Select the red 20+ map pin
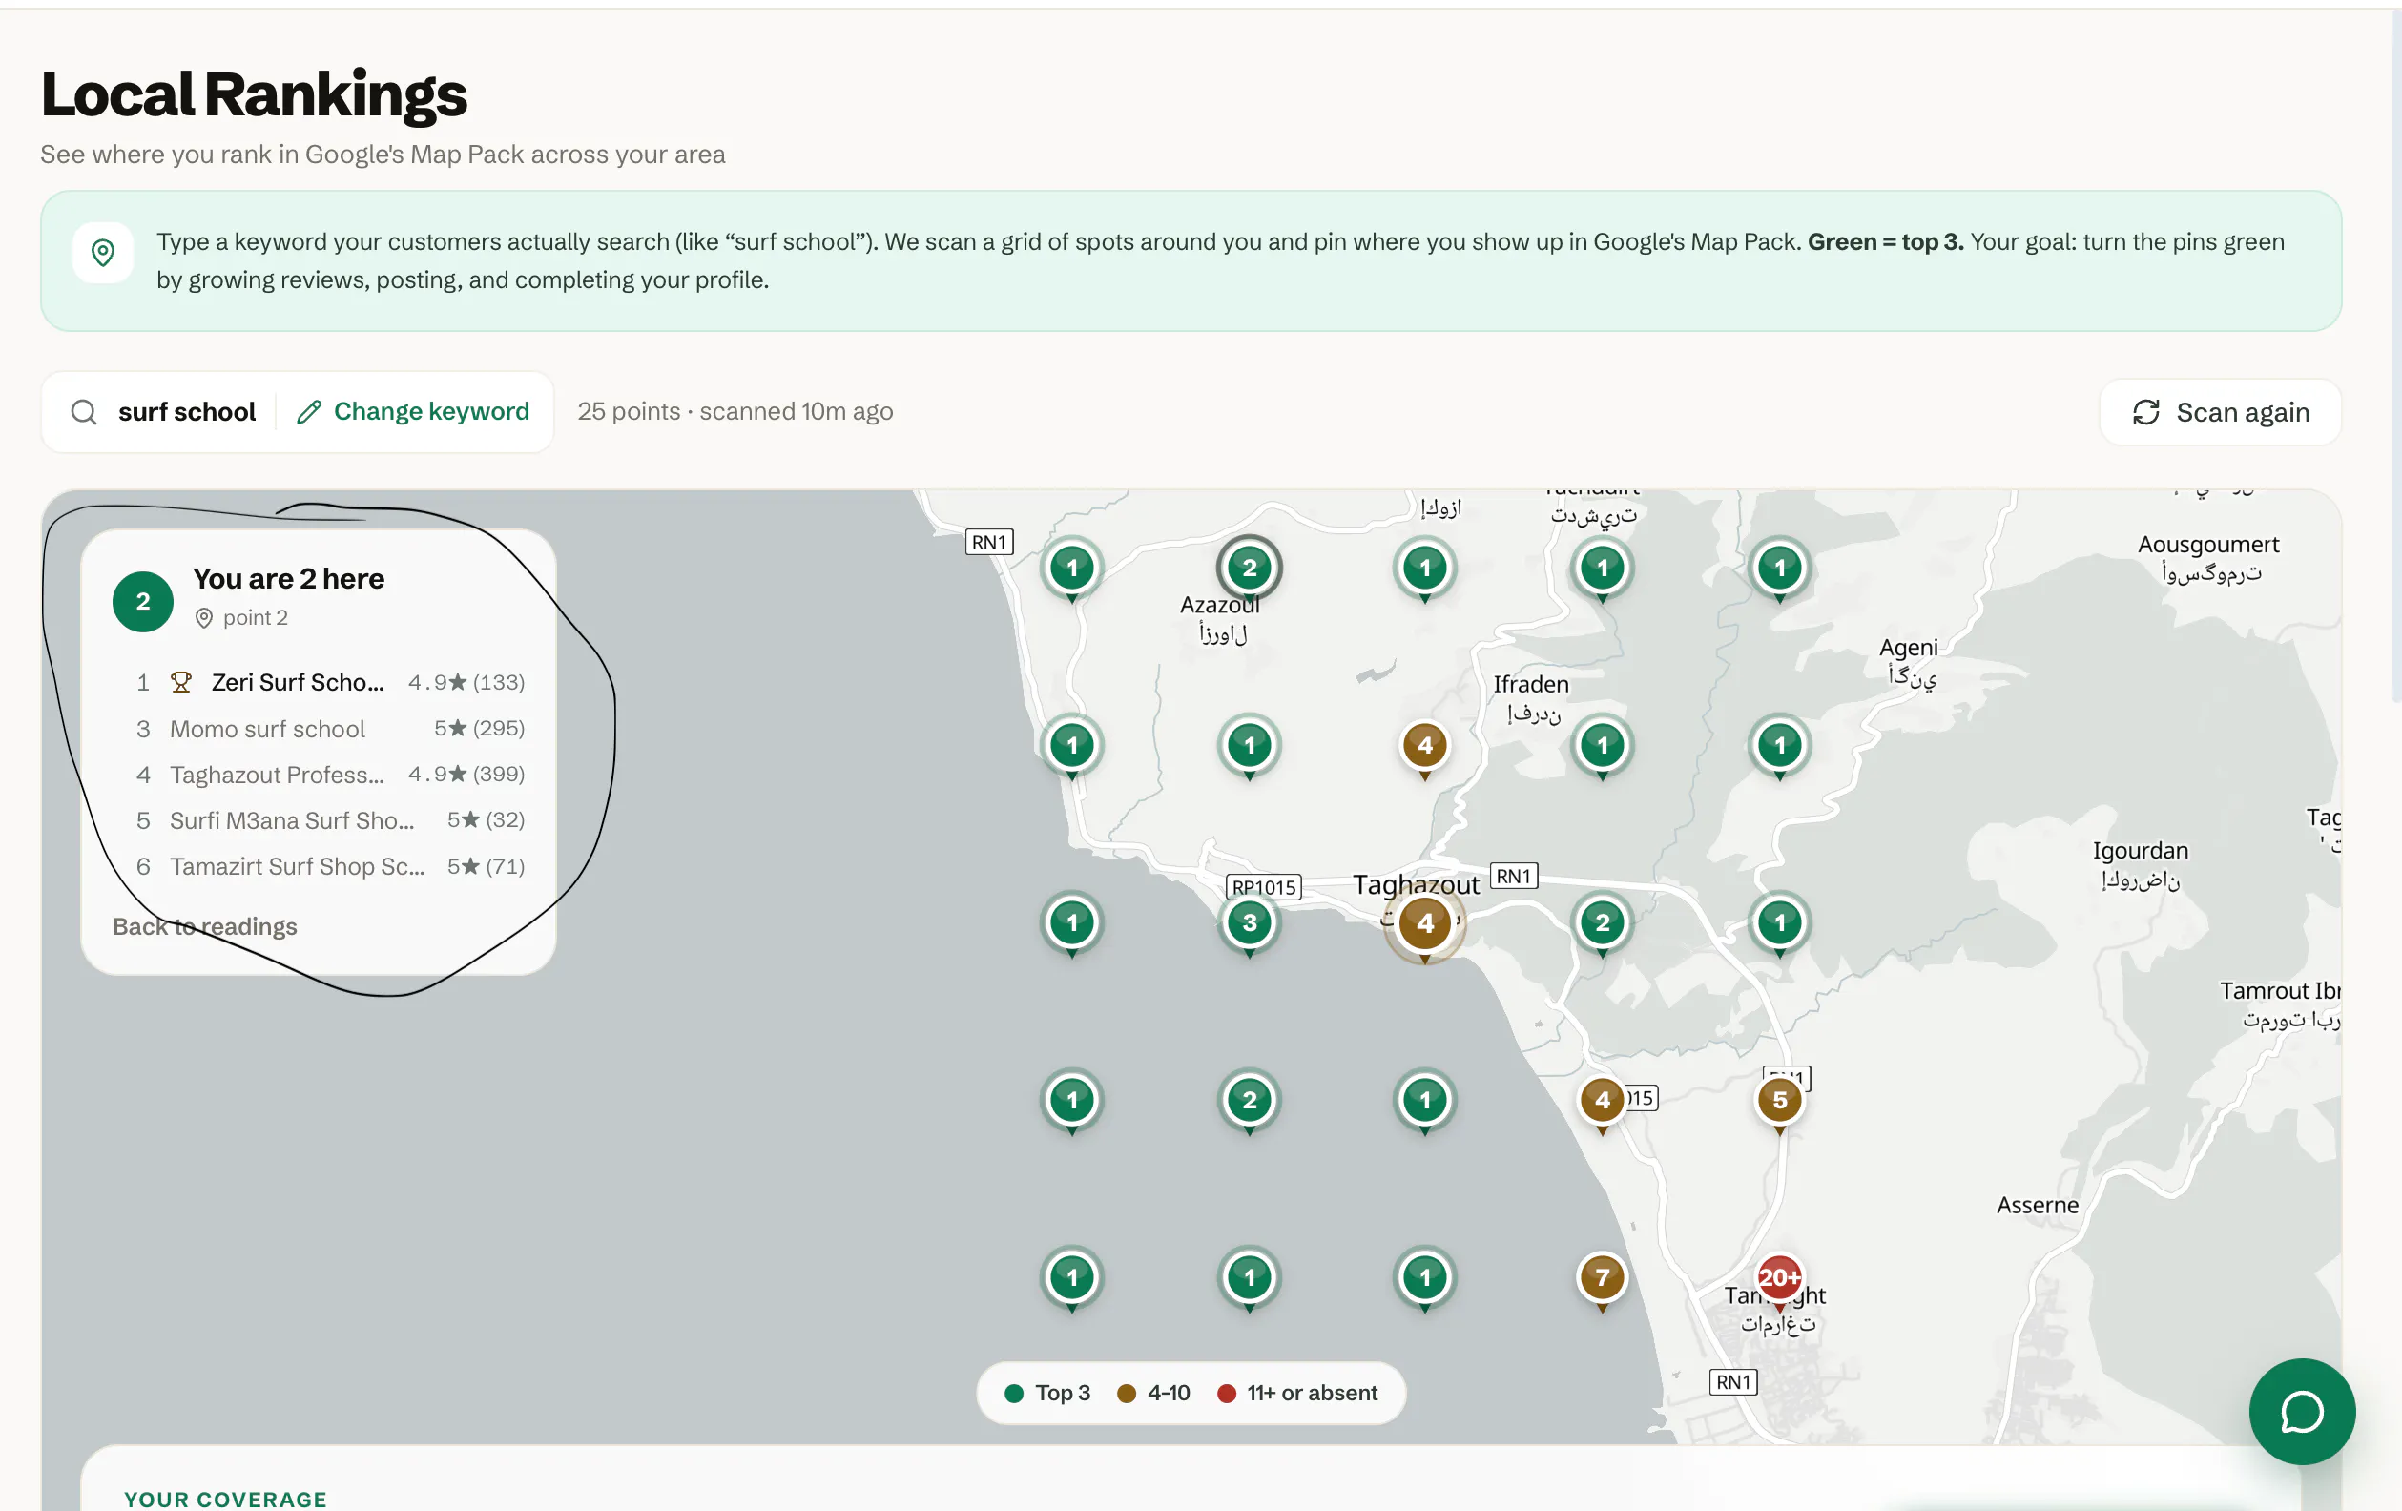Image resolution: width=2402 pixels, height=1511 pixels. click(x=1779, y=1279)
